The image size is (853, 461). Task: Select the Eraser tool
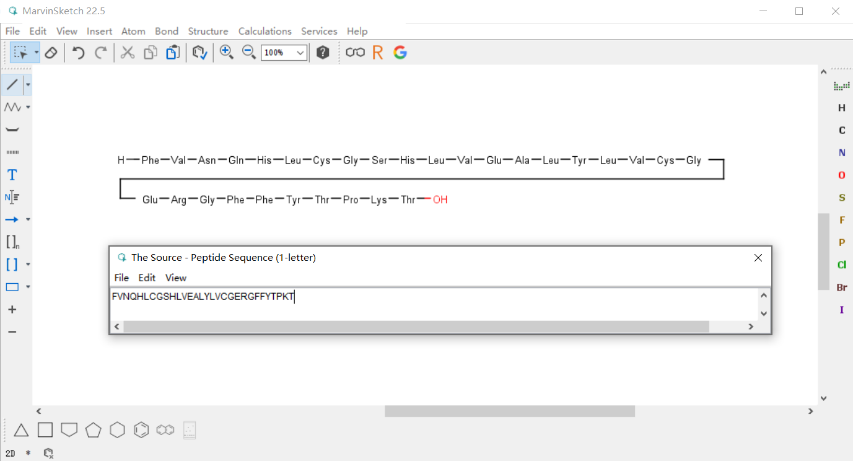pyautogui.click(x=51, y=53)
